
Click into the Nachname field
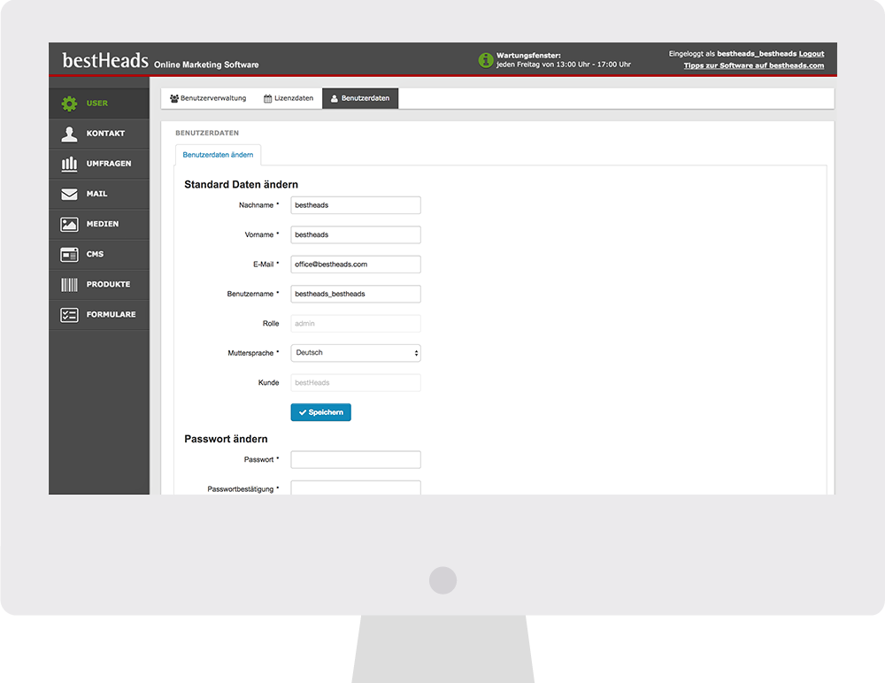coord(356,205)
